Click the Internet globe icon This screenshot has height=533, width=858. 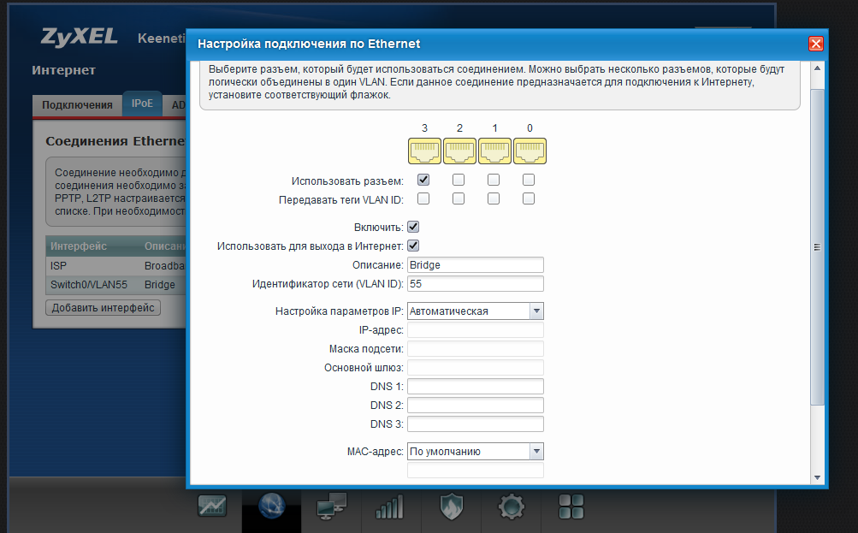pyautogui.click(x=271, y=506)
